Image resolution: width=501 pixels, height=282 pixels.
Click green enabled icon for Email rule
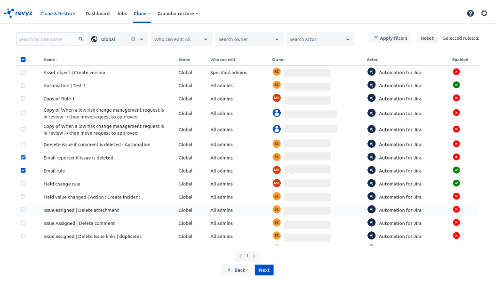tap(456, 170)
